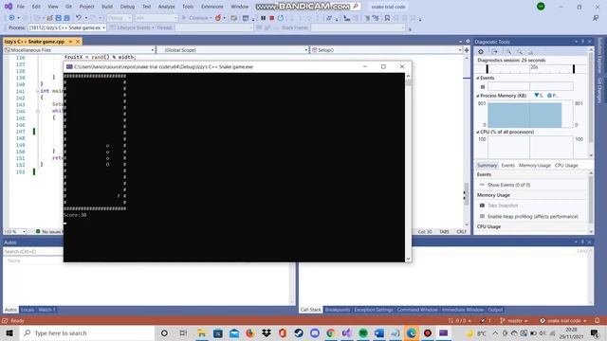This screenshot has height=341, width=607.
Task: Open Firefox from the taskbar
Action: tap(250, 332)
